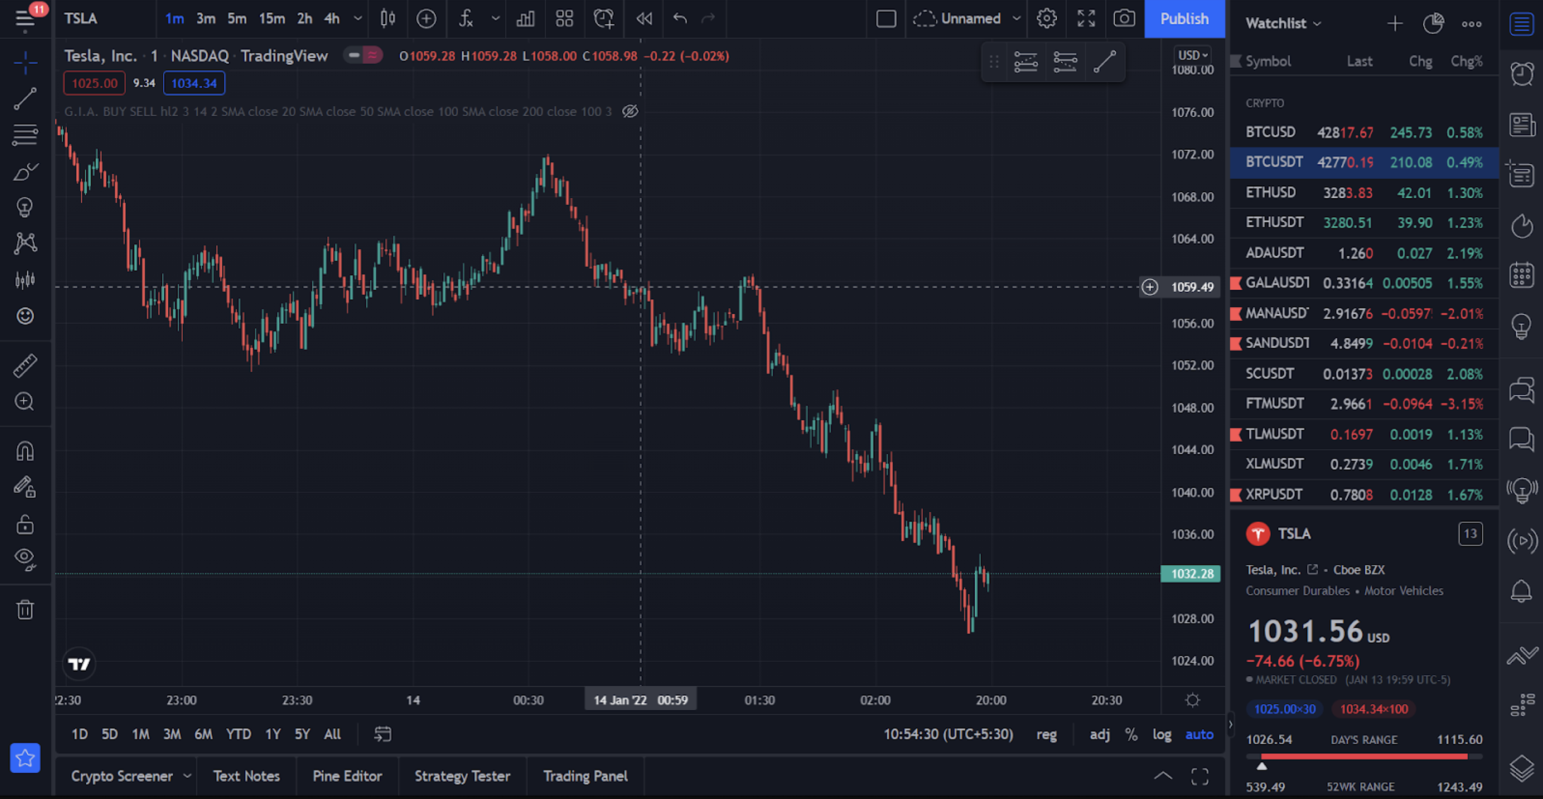This screenshot has width=1543, height=799.
Task: Click the trash remove drawings icon
Action: tap(25, 609)
